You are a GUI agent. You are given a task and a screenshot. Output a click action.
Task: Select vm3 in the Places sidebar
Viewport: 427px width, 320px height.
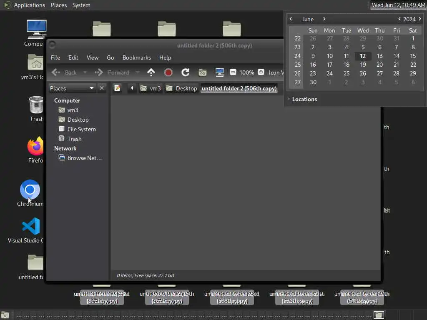click(69, 110)
